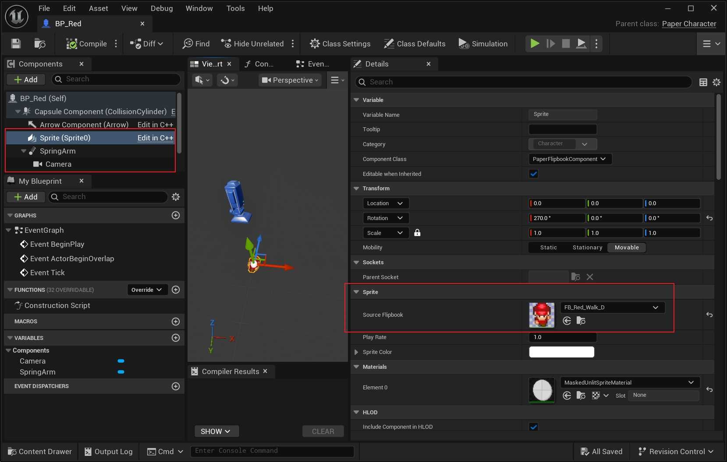Toggle Include Component in HLOD checkbox
This screenshot has width=727, height=462.
point(533,427)
